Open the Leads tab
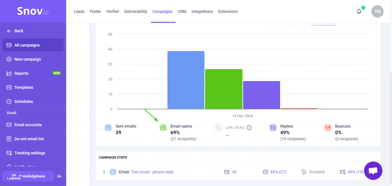The height and width of the screenshot is (186, 392). click(x=79, y=11)
